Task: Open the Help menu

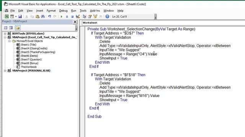Action: click(x=120, y=11)
